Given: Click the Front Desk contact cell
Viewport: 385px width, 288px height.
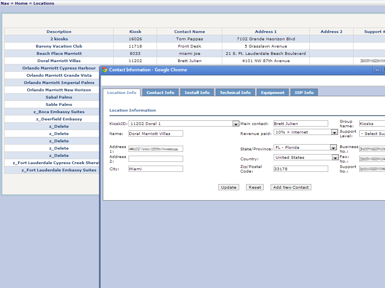Looking at the screenshot, I should [190, 46].
